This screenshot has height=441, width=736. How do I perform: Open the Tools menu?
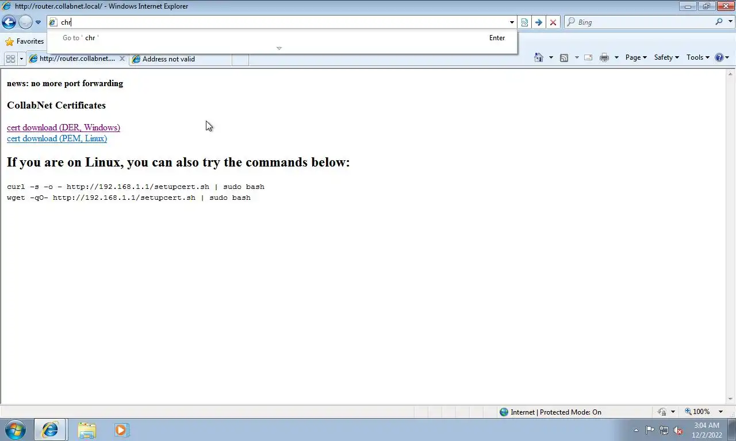click(x=698, y=57)
